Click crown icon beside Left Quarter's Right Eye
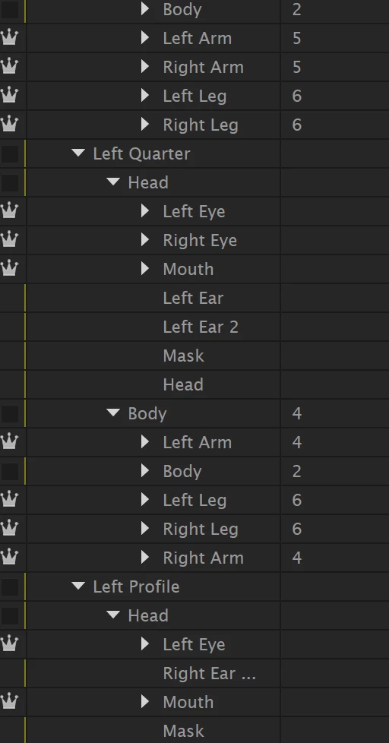This screenshot has height=743, width=389. click(9, 240)
